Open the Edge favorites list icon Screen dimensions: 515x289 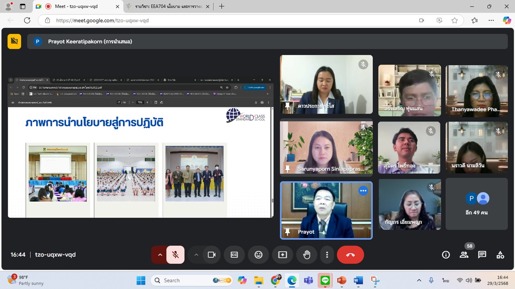point(475,20)
